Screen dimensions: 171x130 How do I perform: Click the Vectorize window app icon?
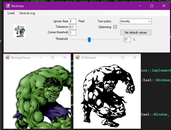click(8, 6)
